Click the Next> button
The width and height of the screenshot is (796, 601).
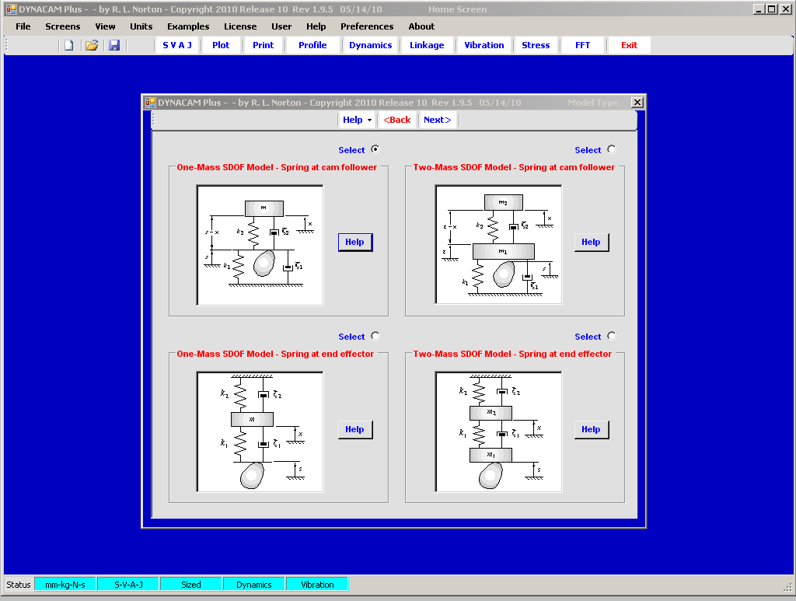437,120
